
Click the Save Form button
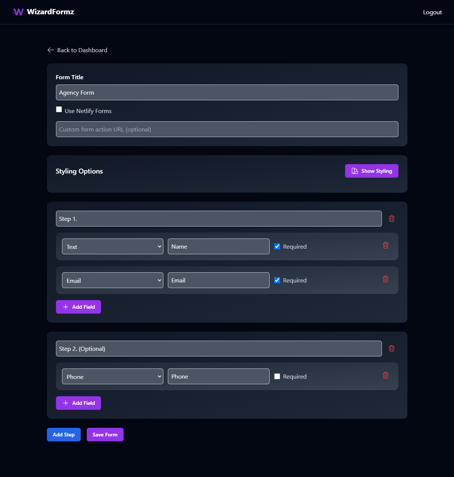[105, 434]
